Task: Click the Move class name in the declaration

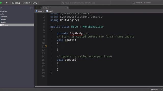Action: [x=74, y=27]
